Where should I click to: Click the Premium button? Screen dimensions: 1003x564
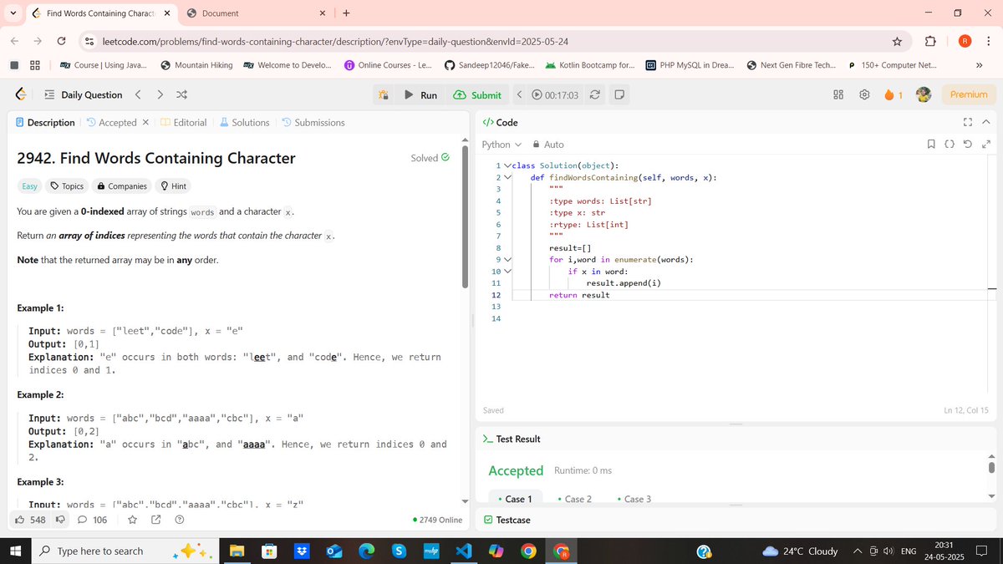[x=969, y=94]
